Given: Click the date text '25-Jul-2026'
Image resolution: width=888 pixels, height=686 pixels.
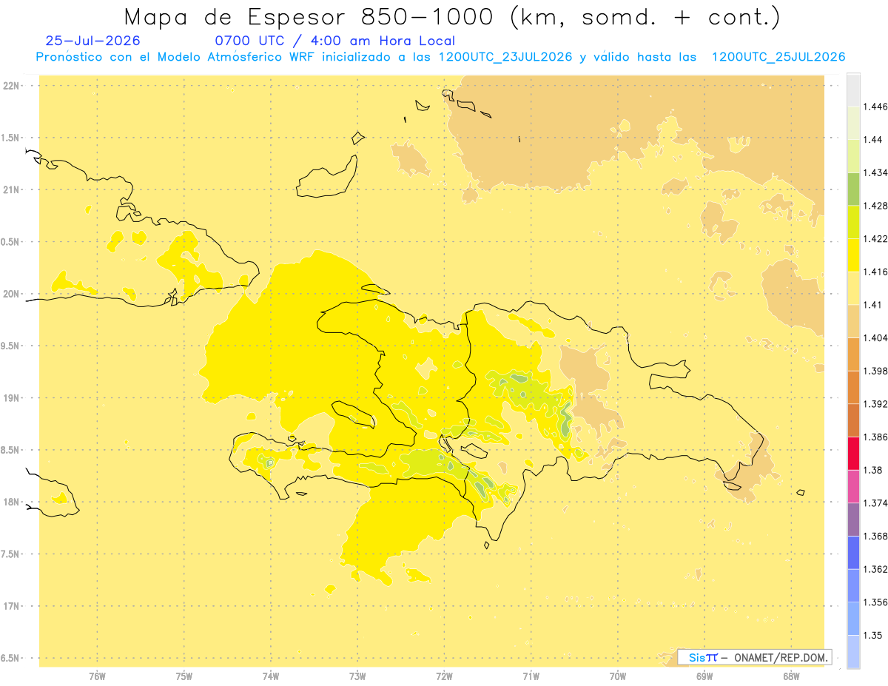Looking at the screenshot, I should pyautogui.click(x=92, y=41).
